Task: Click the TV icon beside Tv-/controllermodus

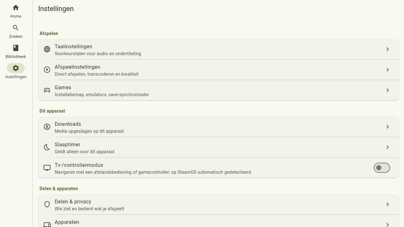Action: tap(47, 168)
